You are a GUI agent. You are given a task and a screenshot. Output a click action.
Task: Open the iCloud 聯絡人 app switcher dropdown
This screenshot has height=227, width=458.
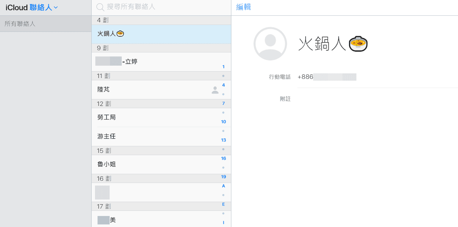32,7
